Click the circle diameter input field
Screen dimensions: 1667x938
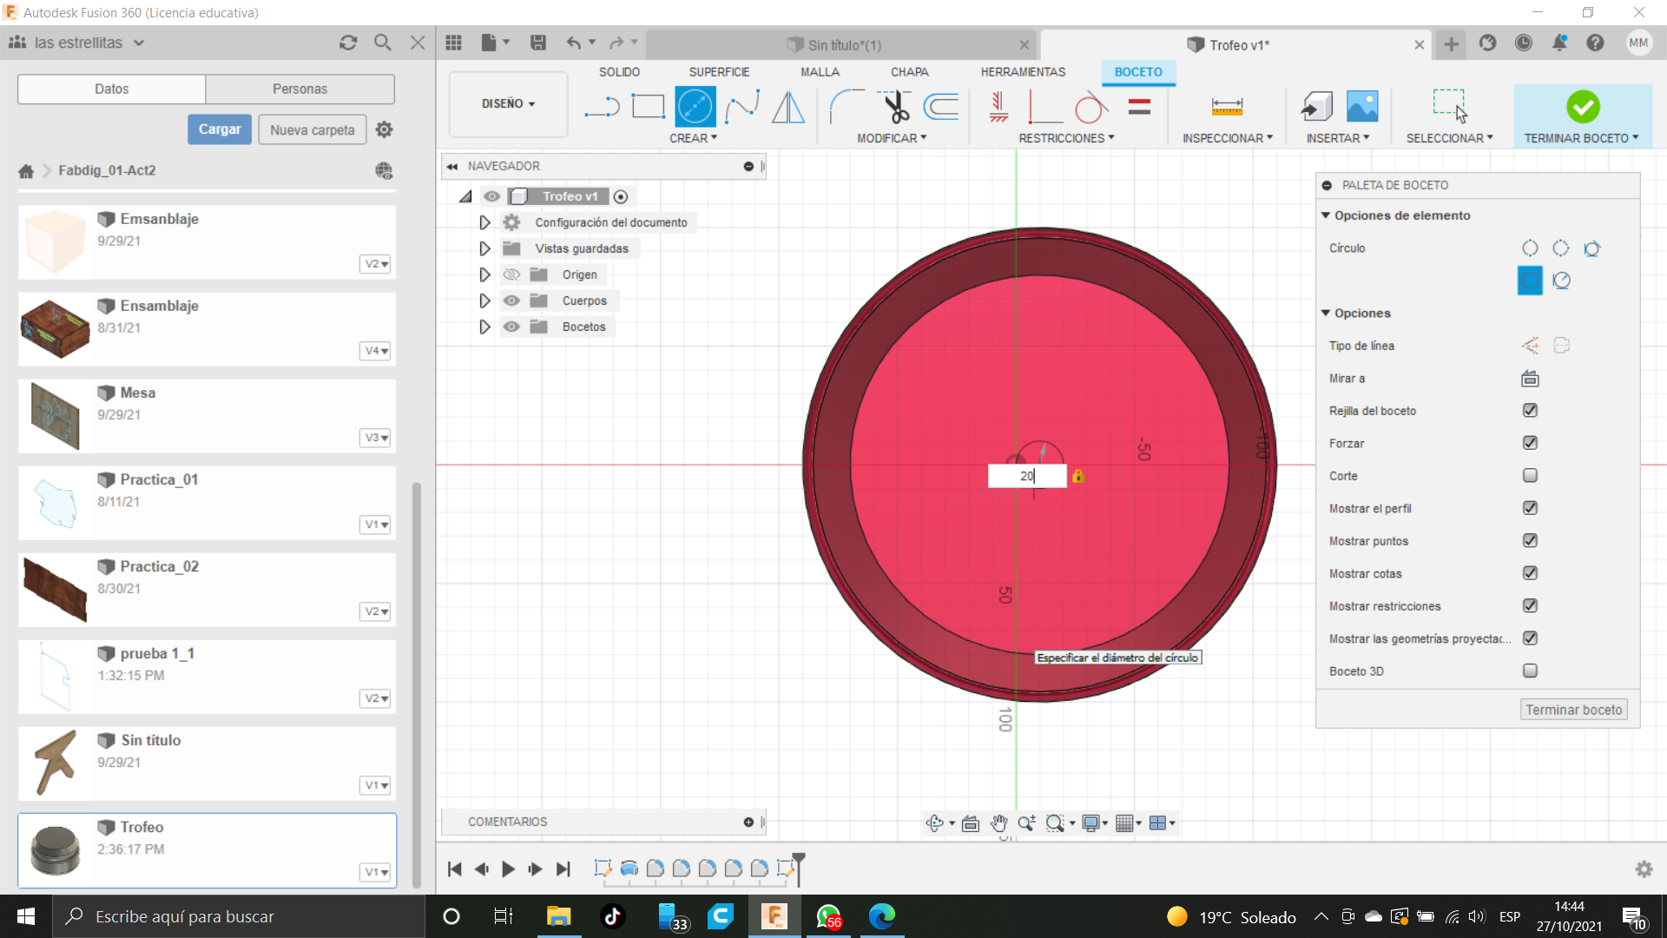point(1026,476)
